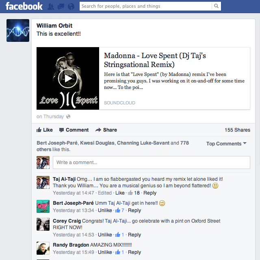Click Yesterday at 15:49 timestamp
The width and height of the screenshot is (260, 260).
74,252
